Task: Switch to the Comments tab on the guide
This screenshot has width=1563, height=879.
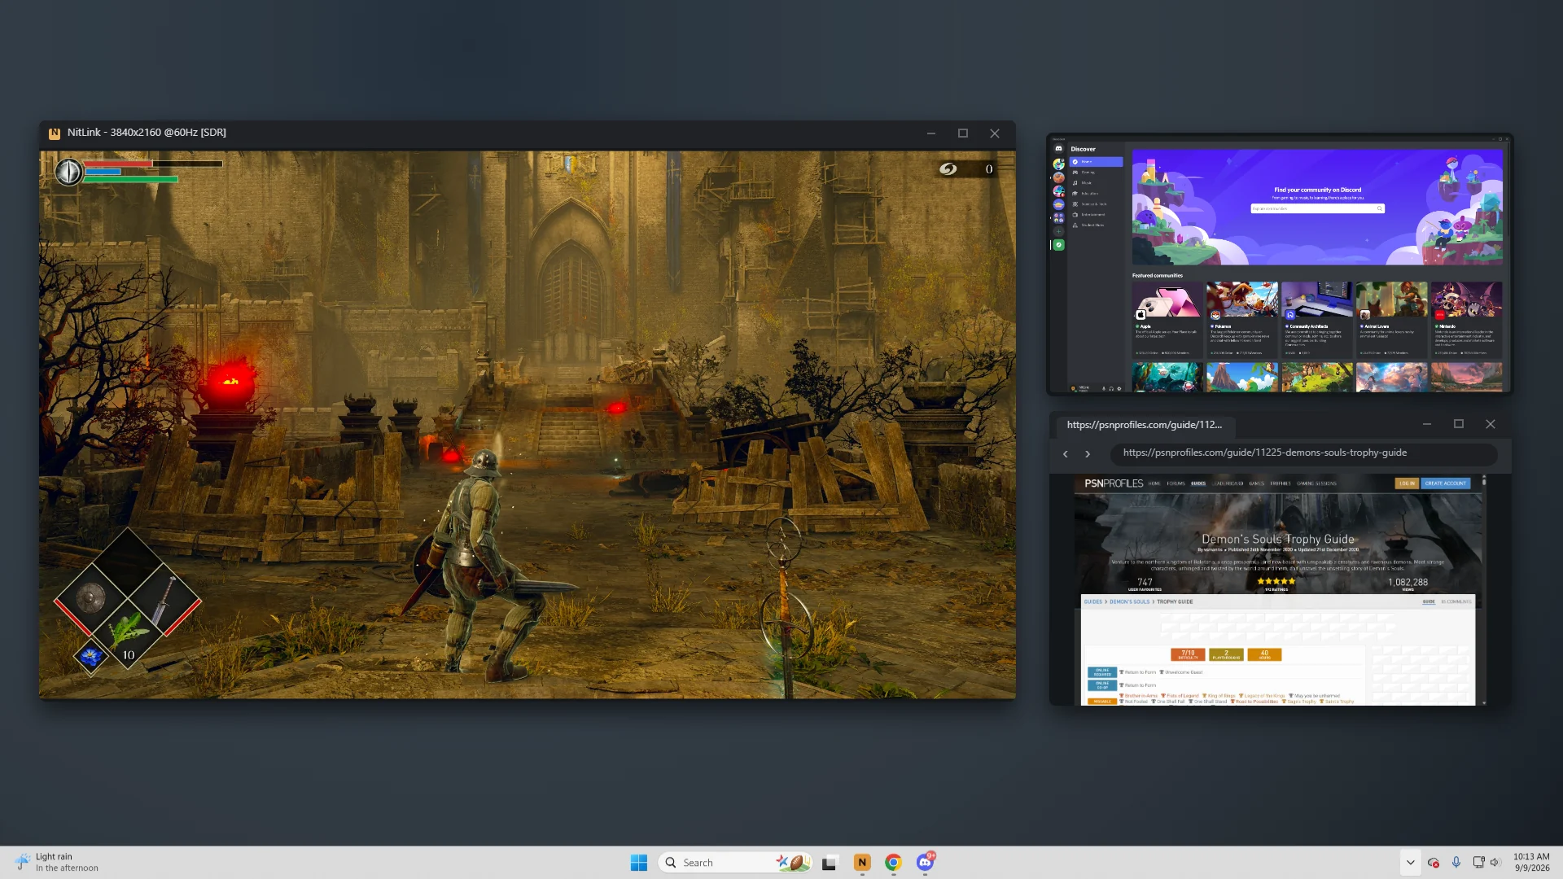Action: point(1456,601)
